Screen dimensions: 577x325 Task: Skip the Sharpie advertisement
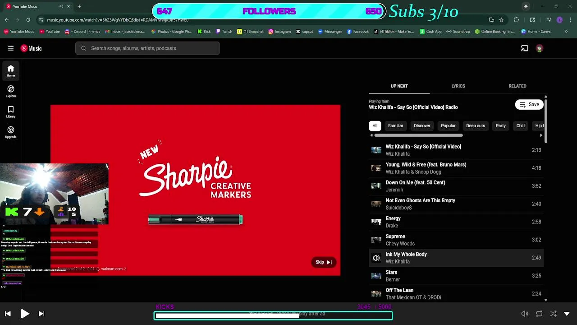pyautogui.click(x=324, y=262)
